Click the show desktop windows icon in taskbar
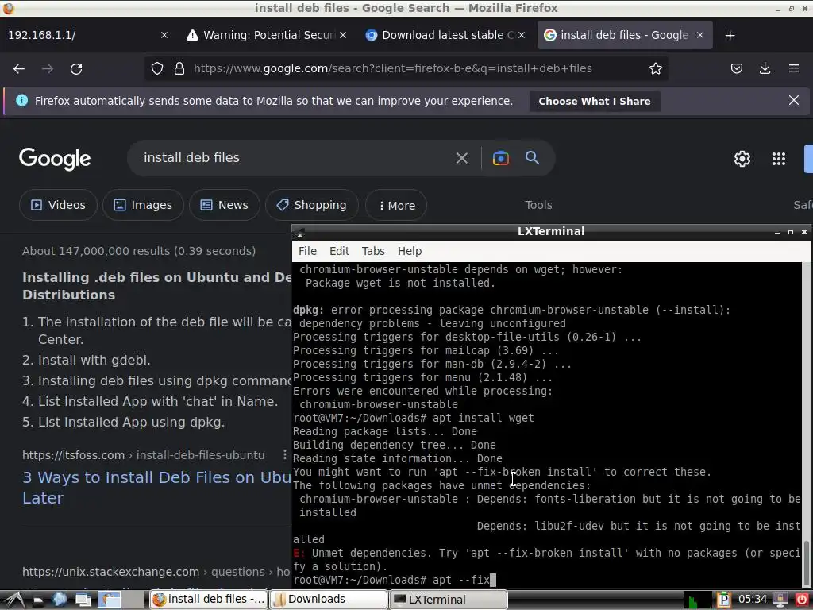Viewport: 813px width, 610px height. (83, 600)
